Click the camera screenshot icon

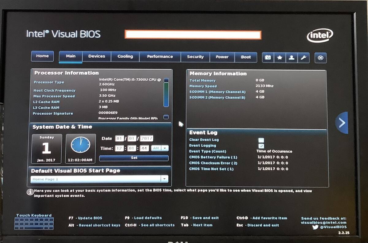[268, 58]
